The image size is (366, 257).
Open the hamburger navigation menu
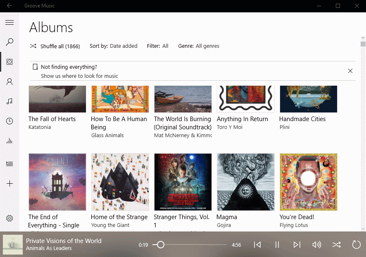[x=10, y=22]
